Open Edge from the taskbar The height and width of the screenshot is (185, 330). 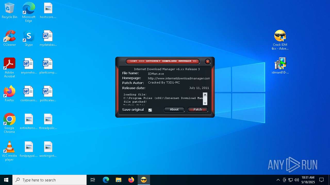(x=106, y=180)
